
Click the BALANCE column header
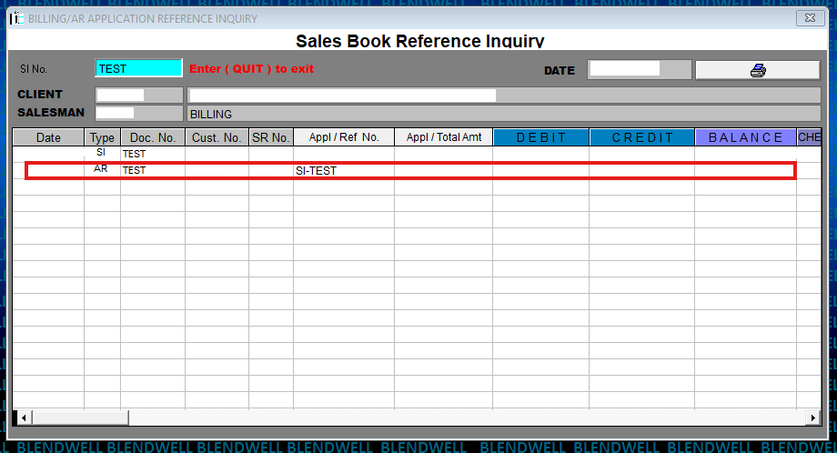pos(746,137)
